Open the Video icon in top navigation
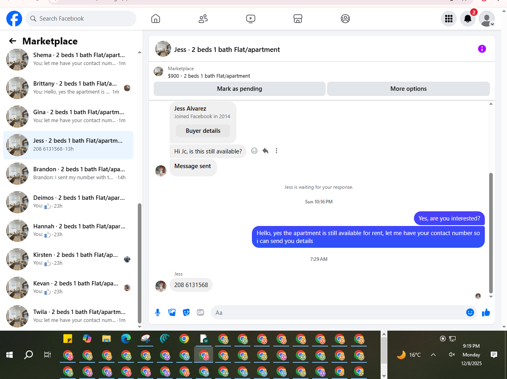Screen dimensions: 507x379 point(251,19)
